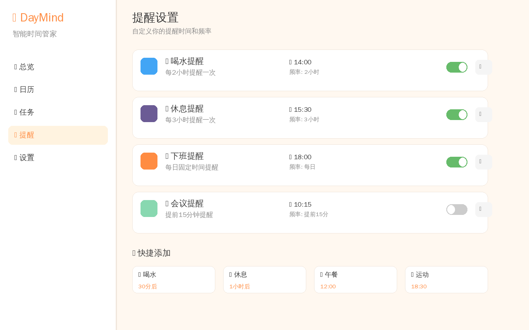Click the 频率: 3小时 label

[x=304, y=120]
